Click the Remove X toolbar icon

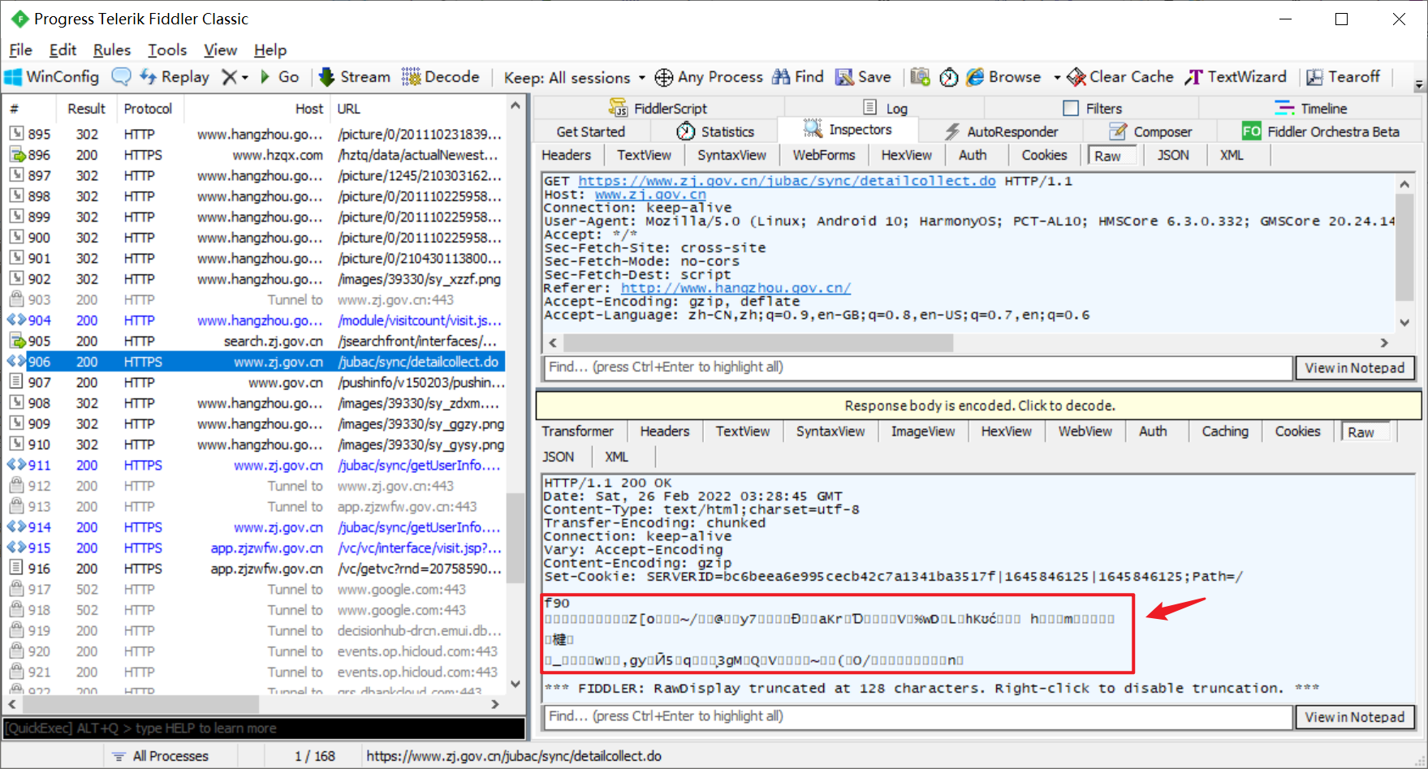point(230,77)
